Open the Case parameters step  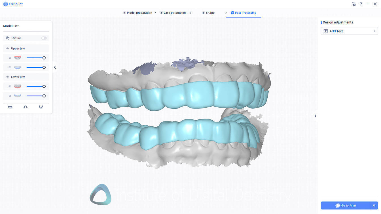point(173,12)
